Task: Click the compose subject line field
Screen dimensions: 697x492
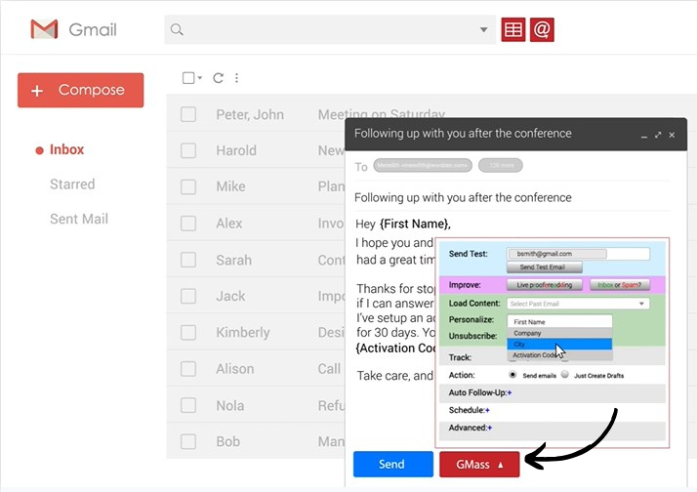Action: [512, 197]
